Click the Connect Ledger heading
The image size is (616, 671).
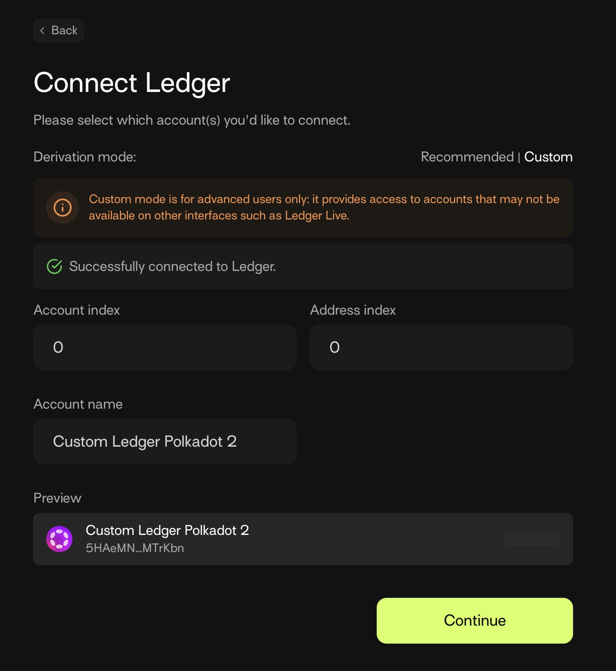coord(132,83)
